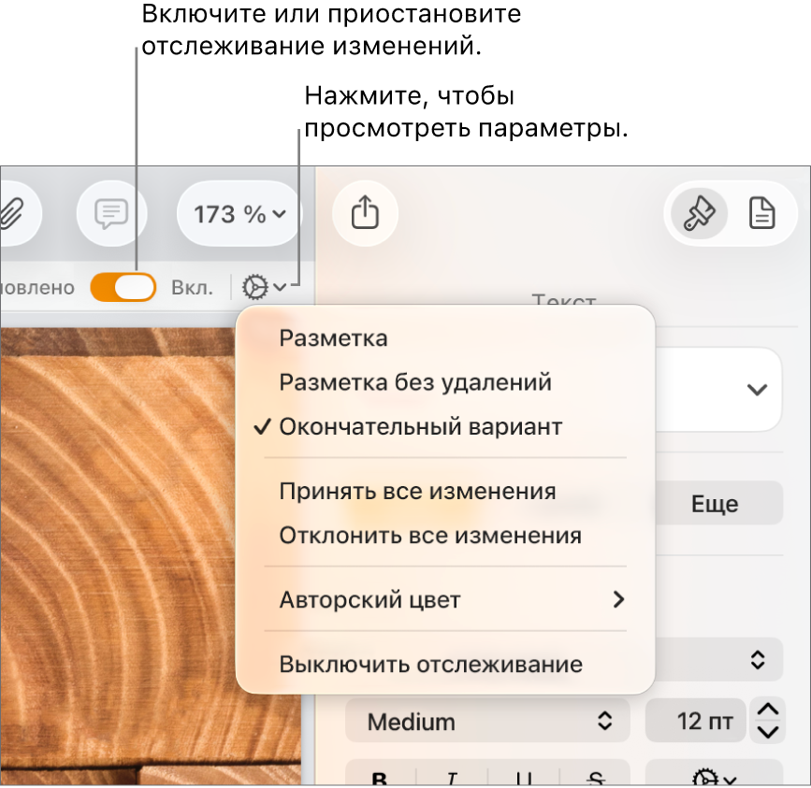Click Выключить отслеживание
This screenshot has width=811, height=788.
[x=431, y=665]
